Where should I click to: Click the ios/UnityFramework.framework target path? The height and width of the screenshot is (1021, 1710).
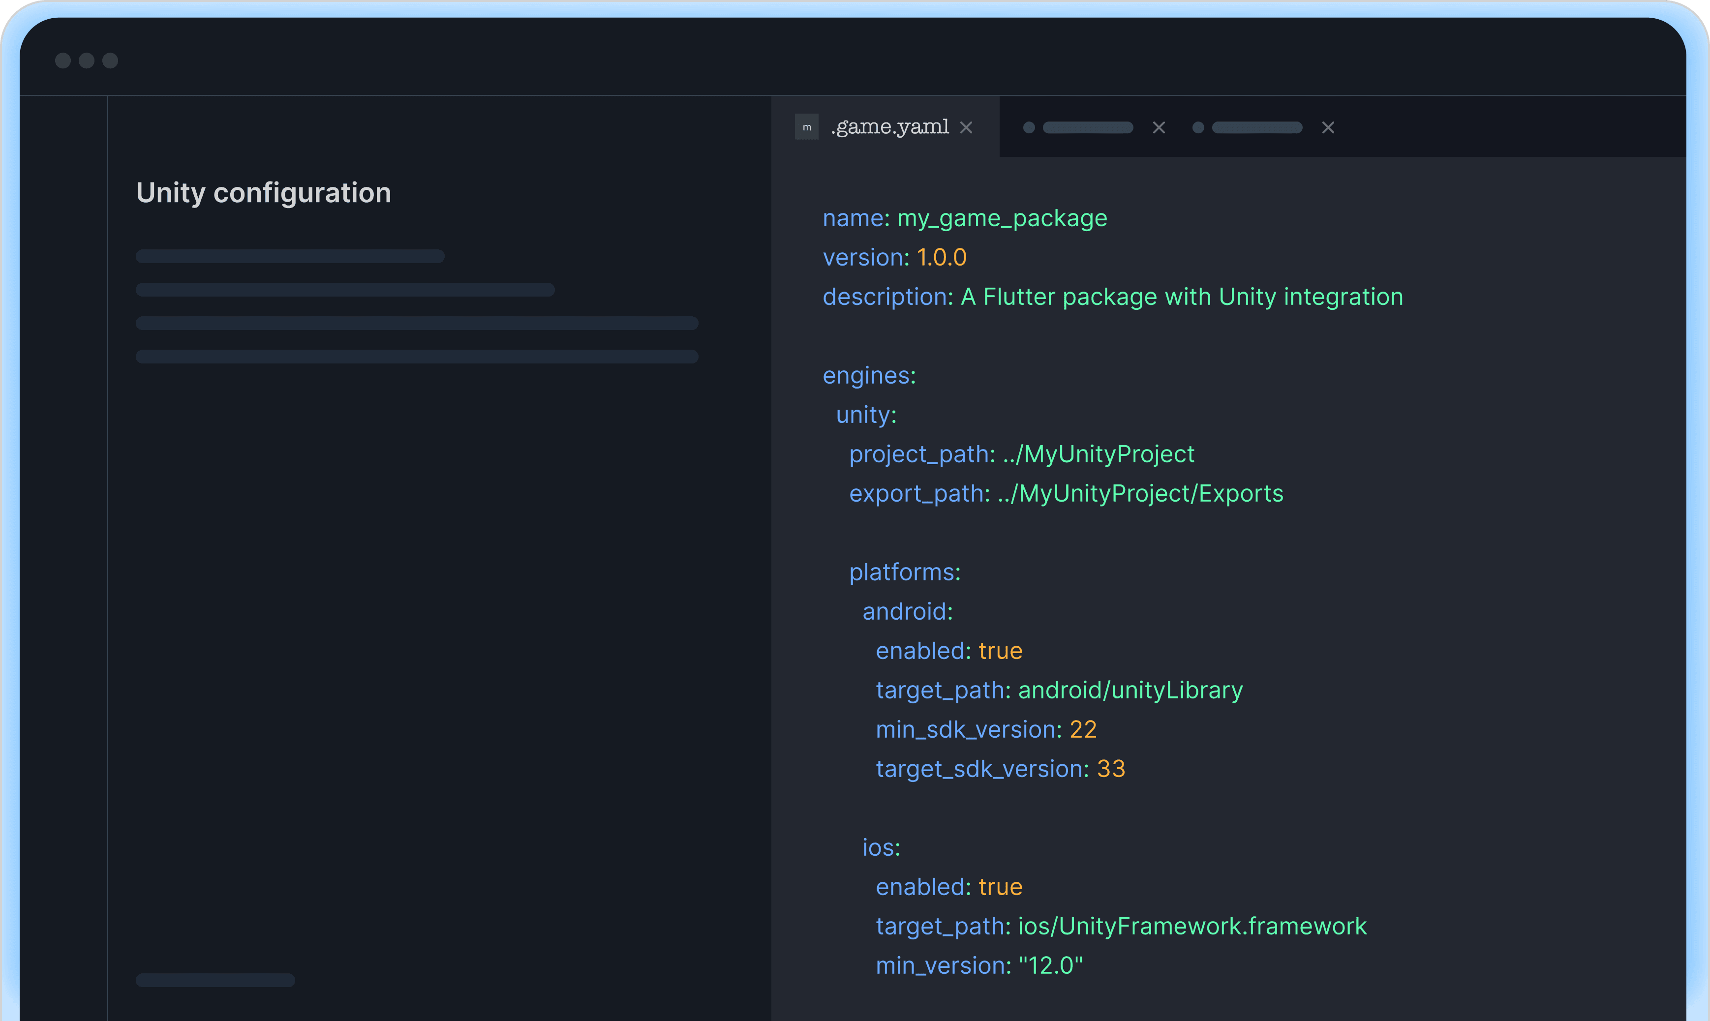(x=1192, y=926)
